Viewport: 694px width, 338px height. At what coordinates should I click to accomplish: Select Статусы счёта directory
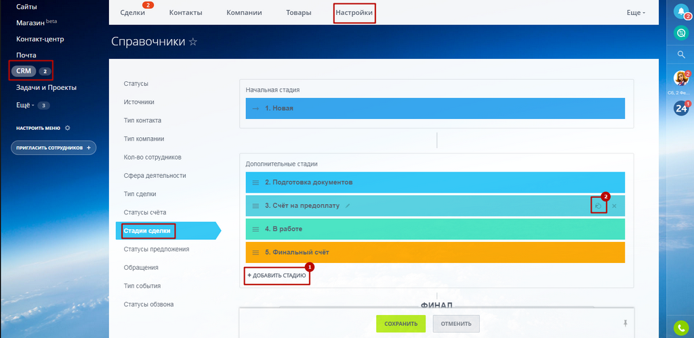[145, 212]
